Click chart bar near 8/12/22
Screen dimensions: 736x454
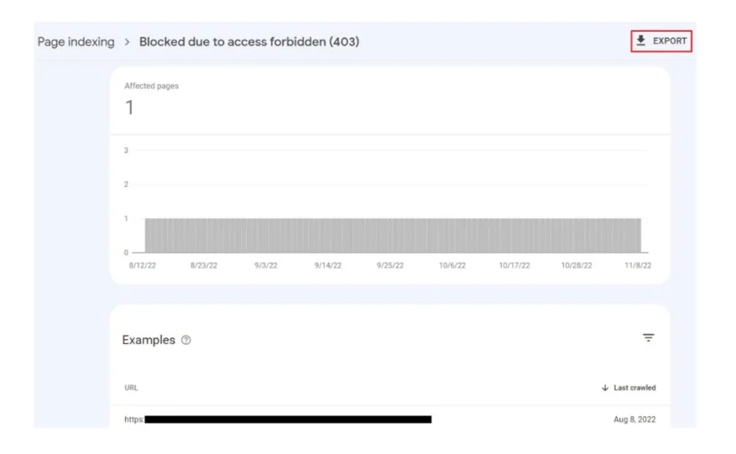(148, 236)
